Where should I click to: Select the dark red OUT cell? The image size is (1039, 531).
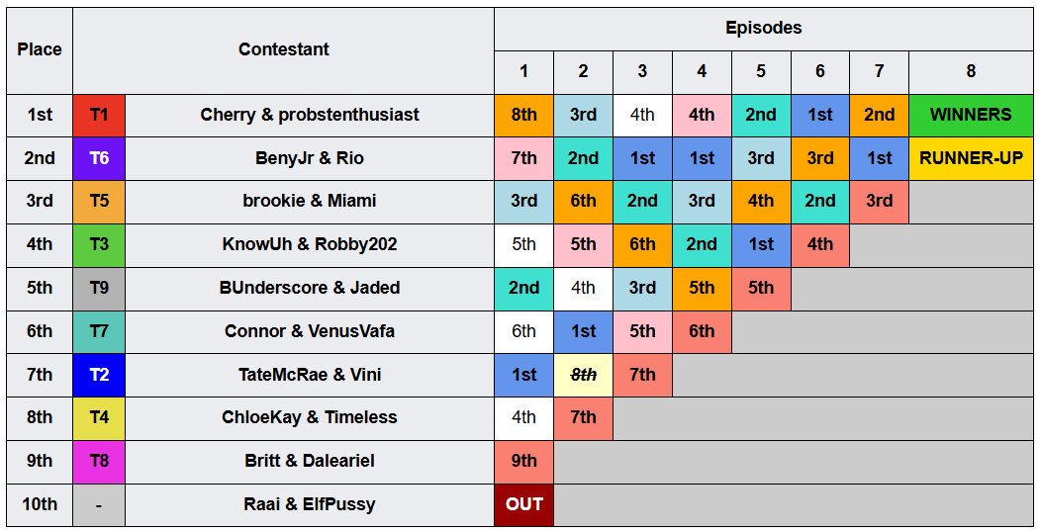pyautogui.click(x=523, y=504)
